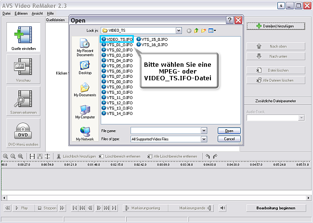Select the VTS_01_0.IFO file

117,45
